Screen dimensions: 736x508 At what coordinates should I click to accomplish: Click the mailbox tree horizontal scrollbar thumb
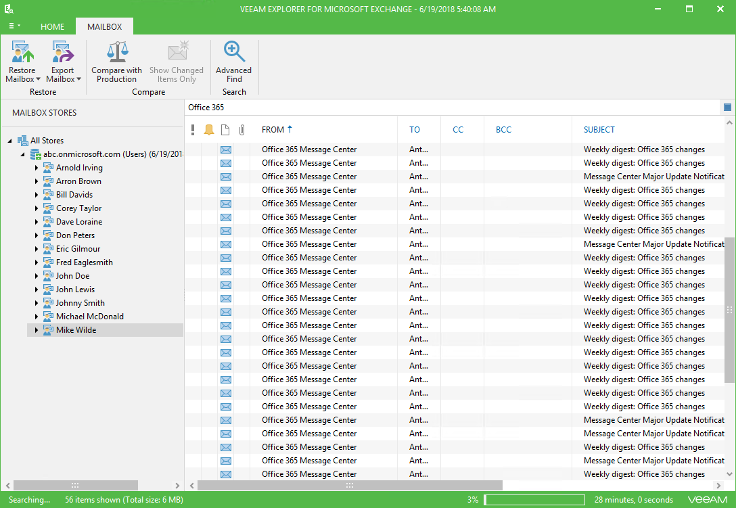tap(75, 486)
